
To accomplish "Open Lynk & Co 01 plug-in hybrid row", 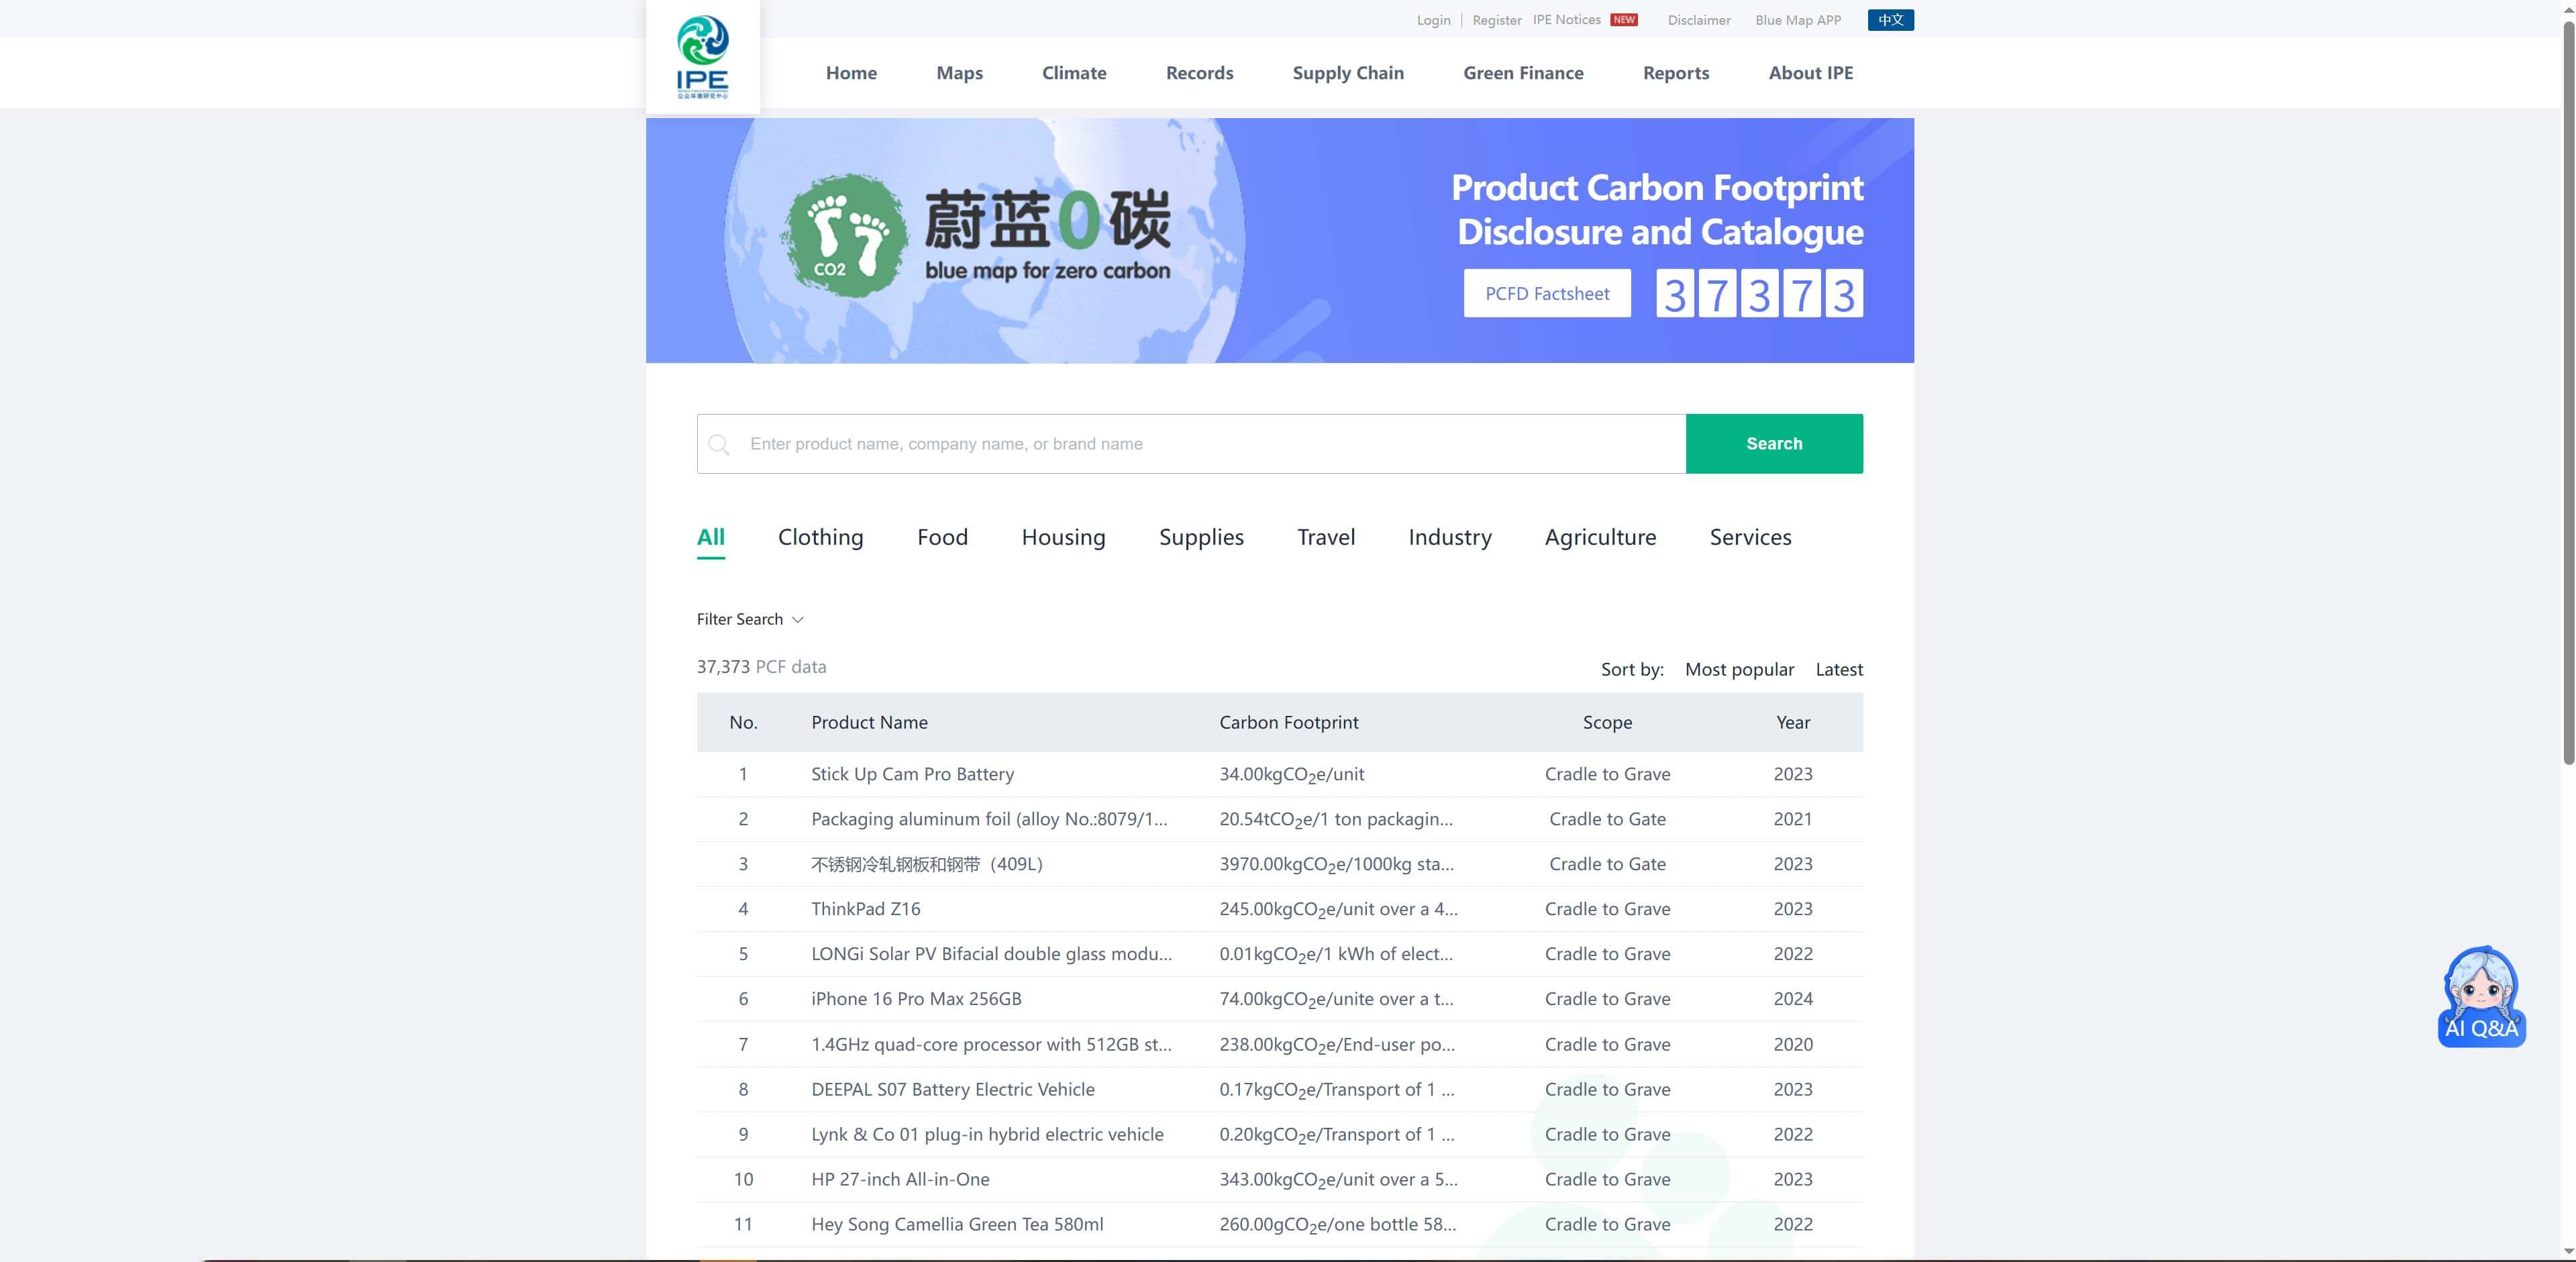I will 1279,1134.
